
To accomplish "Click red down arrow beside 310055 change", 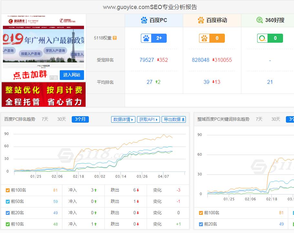I will coord(213,60).
